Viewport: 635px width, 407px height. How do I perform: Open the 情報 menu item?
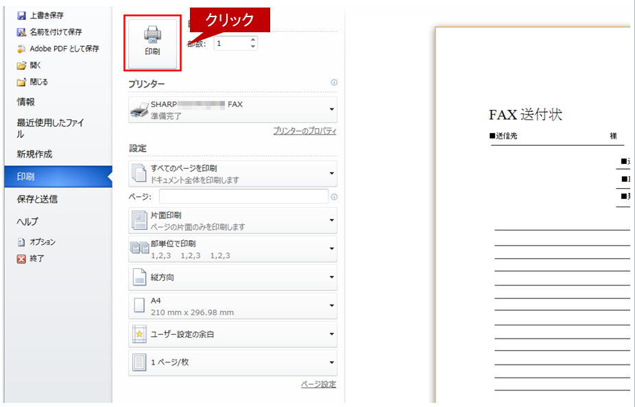pyautogui.click(x=25, y=102)
